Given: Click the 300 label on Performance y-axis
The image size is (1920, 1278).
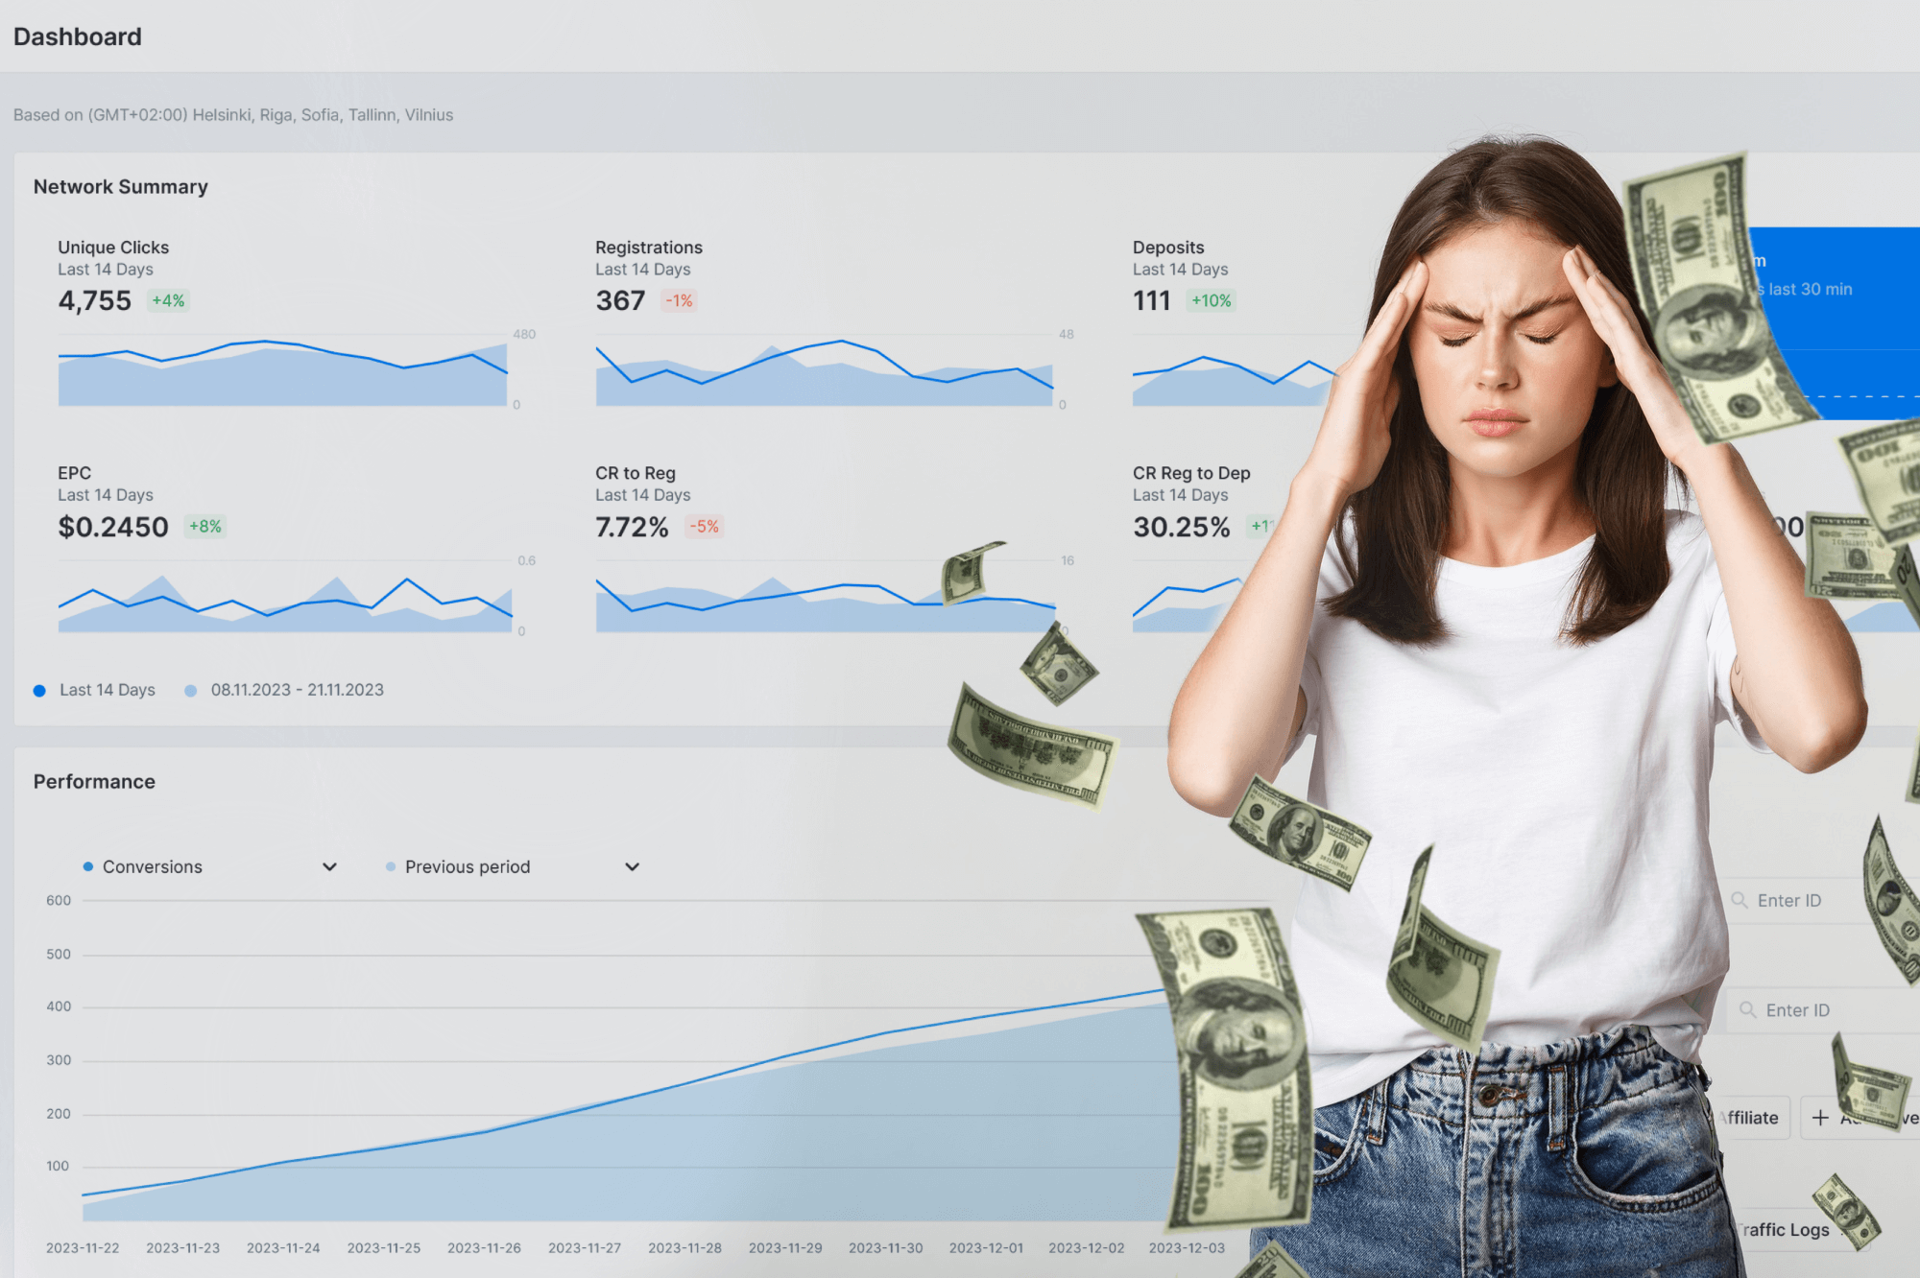Looking at the screenshot, I should tap(59, 1060).
